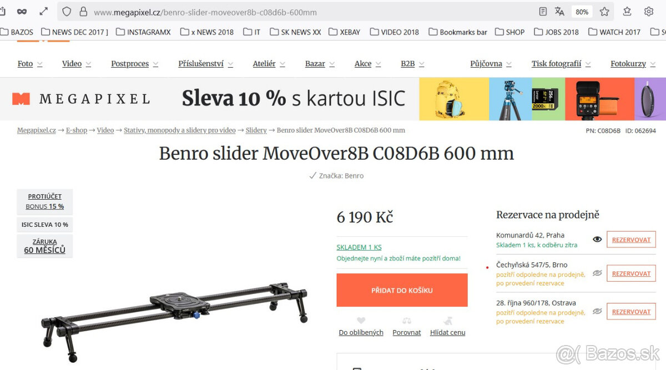Reserve at Praha with REZERVOVAT button
Viewport: 666px width, 370px height.
click(x=631, y=240)
